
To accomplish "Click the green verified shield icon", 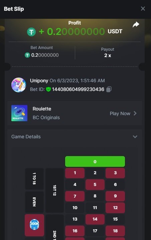I will [48, 89].
